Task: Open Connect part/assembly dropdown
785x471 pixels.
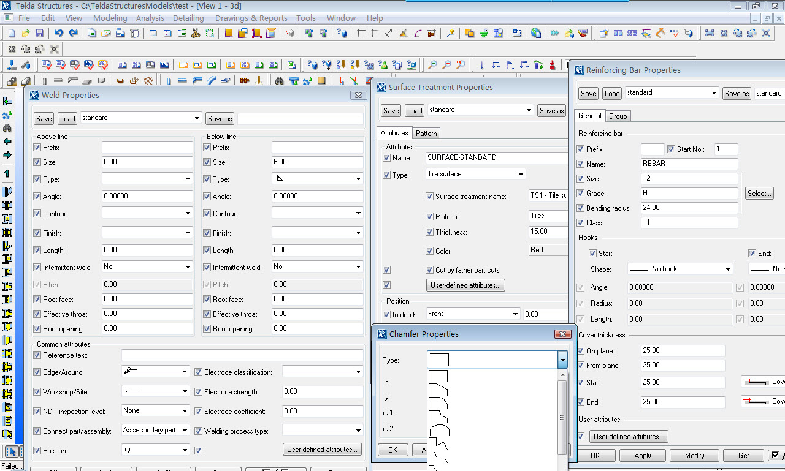Action: (x=185, y=431)
